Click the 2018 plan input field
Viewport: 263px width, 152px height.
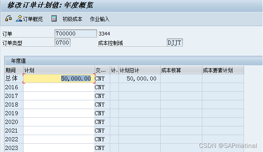(59, 104)
